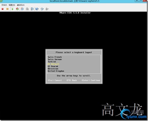Maximize the vSphere console window
The height and width of the screenshot is (121, 148).
click(141, 1)
